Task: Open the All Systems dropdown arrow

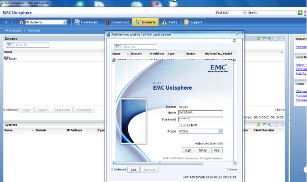Action: (x=65, y=22)
